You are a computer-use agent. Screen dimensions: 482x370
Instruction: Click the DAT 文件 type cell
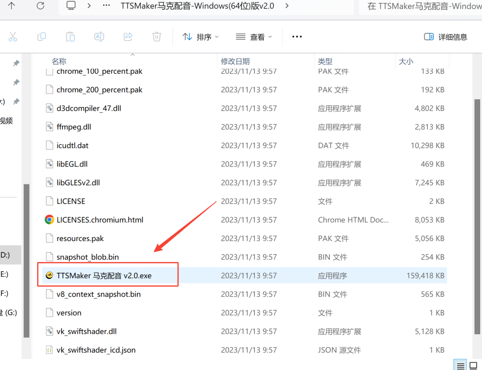click(333, 146)
